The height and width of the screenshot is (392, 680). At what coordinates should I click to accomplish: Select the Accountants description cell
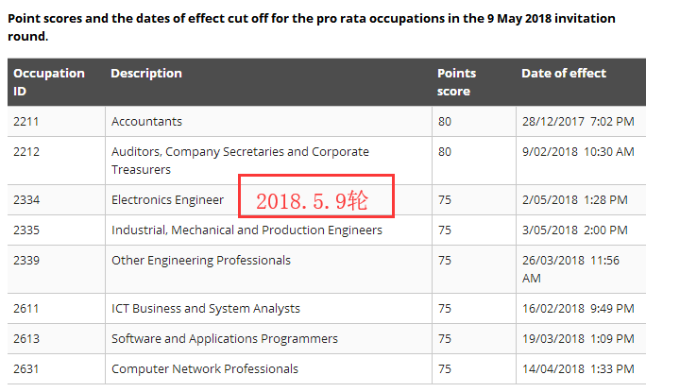[x=147, y=122]
